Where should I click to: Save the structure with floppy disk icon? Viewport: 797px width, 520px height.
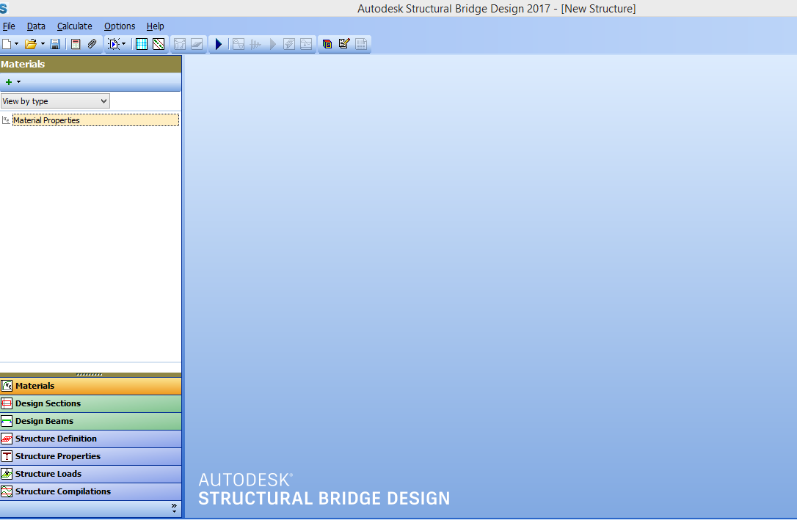[x=55, y=44]
